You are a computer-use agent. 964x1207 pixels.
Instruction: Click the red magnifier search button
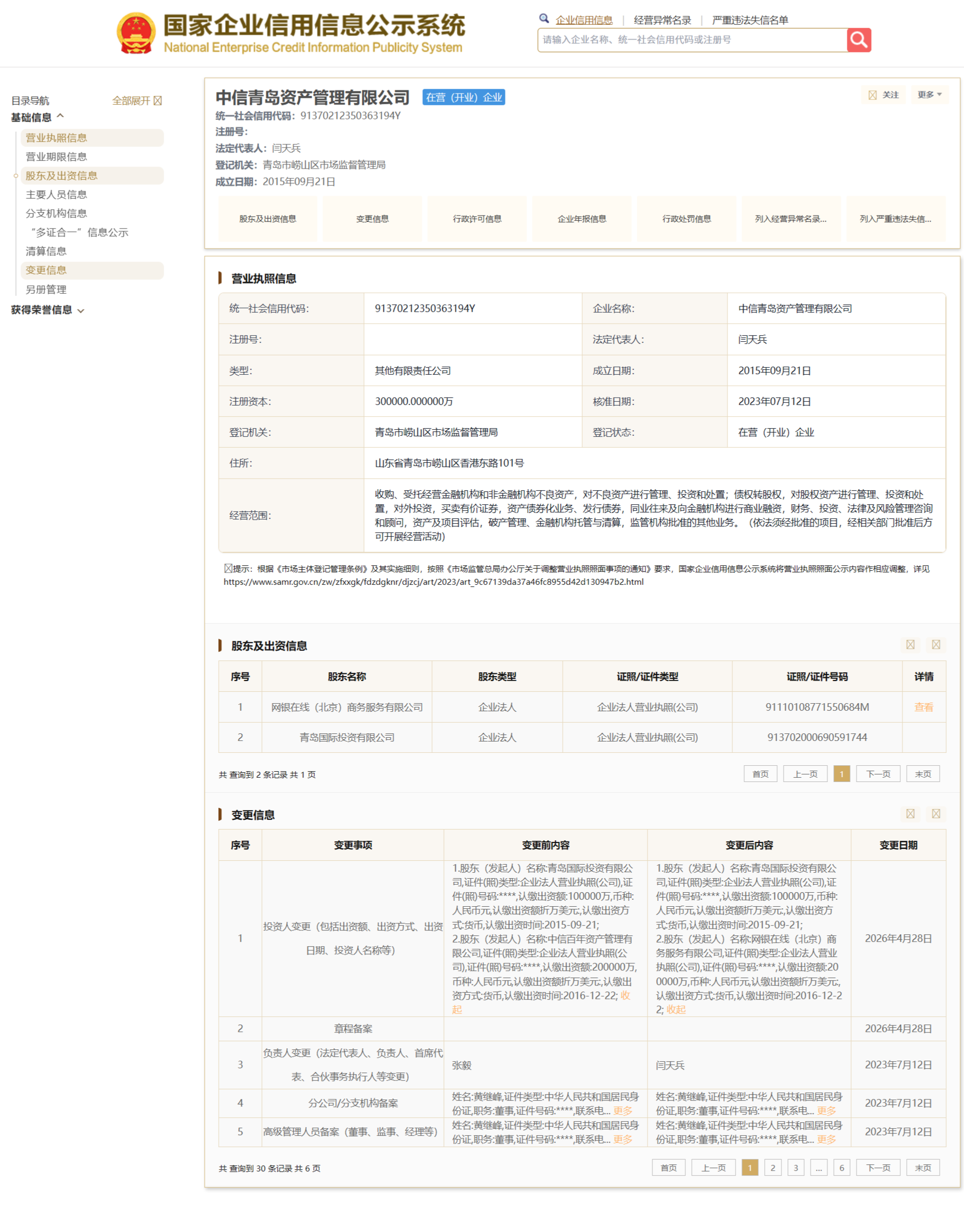[x=859, y=40]
